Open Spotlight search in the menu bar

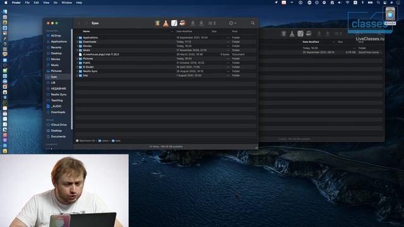378,3
